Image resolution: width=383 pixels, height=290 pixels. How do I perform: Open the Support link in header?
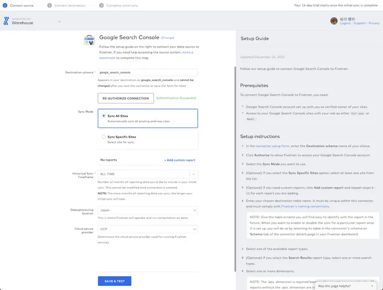coord(359,24)
